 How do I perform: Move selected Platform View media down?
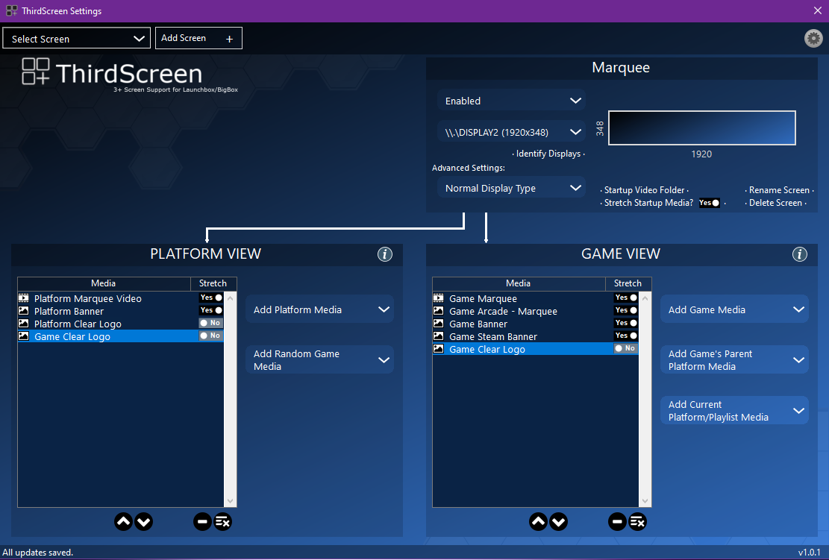pos(143,522)
